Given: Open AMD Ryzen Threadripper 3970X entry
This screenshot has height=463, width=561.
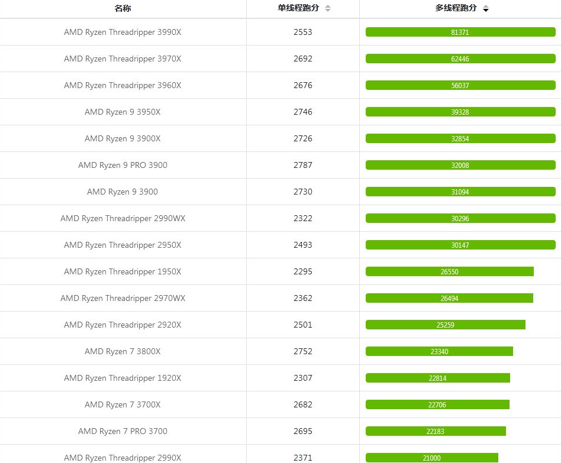Looking at the screenshot, I should (x=122, y=59).
